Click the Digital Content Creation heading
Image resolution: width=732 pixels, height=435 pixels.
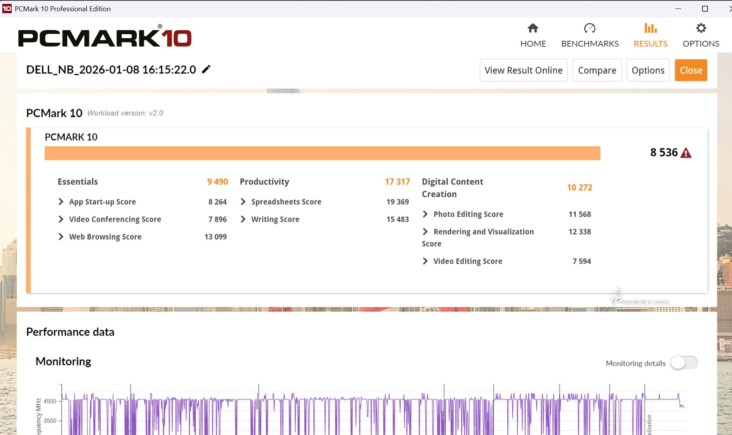[x=452, y=188]
